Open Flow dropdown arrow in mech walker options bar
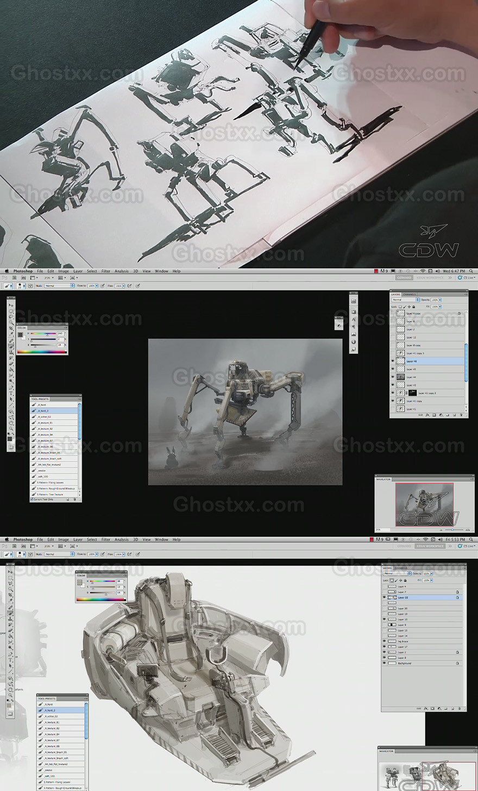 click(x=123, y=285)
